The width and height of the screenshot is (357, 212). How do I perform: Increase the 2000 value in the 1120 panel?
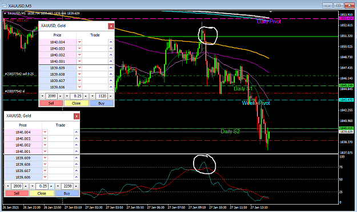click(x=60, y=96)
